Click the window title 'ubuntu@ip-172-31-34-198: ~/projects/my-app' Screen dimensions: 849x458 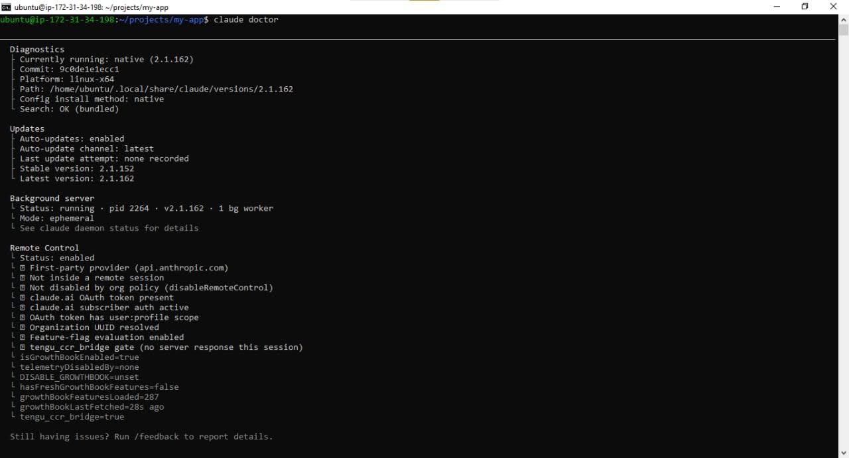91,7
